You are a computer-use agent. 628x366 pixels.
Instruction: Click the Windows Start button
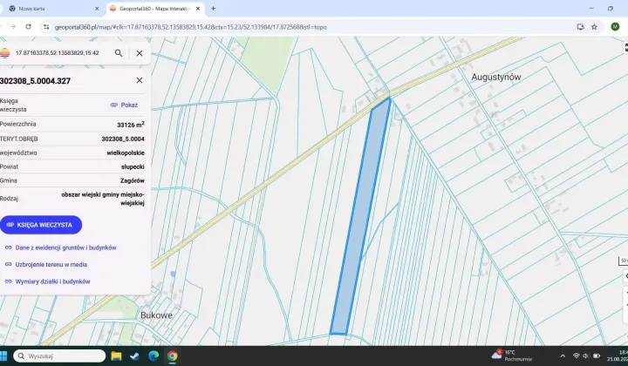(3, 356)
